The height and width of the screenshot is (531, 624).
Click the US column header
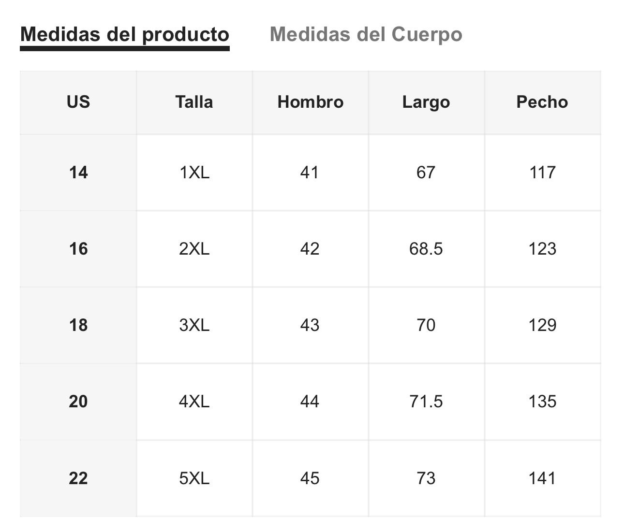point(78,102)
